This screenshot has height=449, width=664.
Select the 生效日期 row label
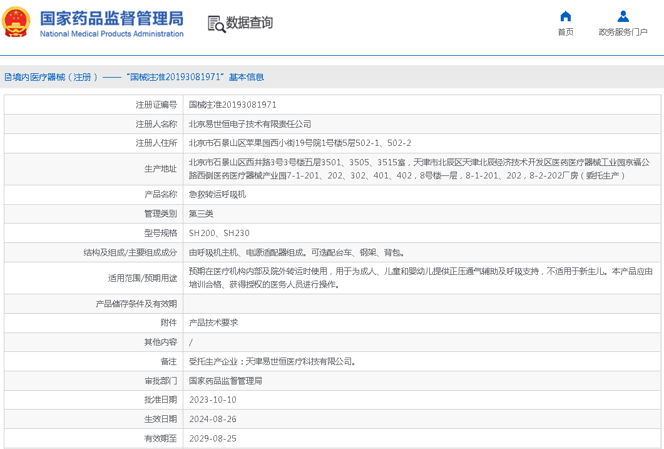point(160,419)
